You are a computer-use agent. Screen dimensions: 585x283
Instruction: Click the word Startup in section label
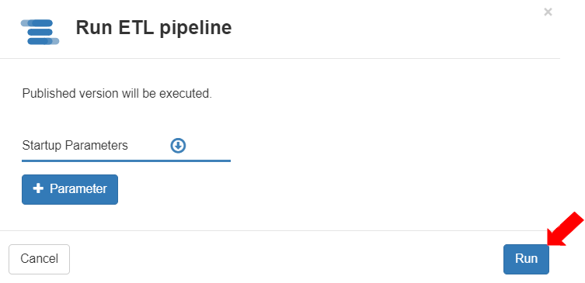coord(41,146)
